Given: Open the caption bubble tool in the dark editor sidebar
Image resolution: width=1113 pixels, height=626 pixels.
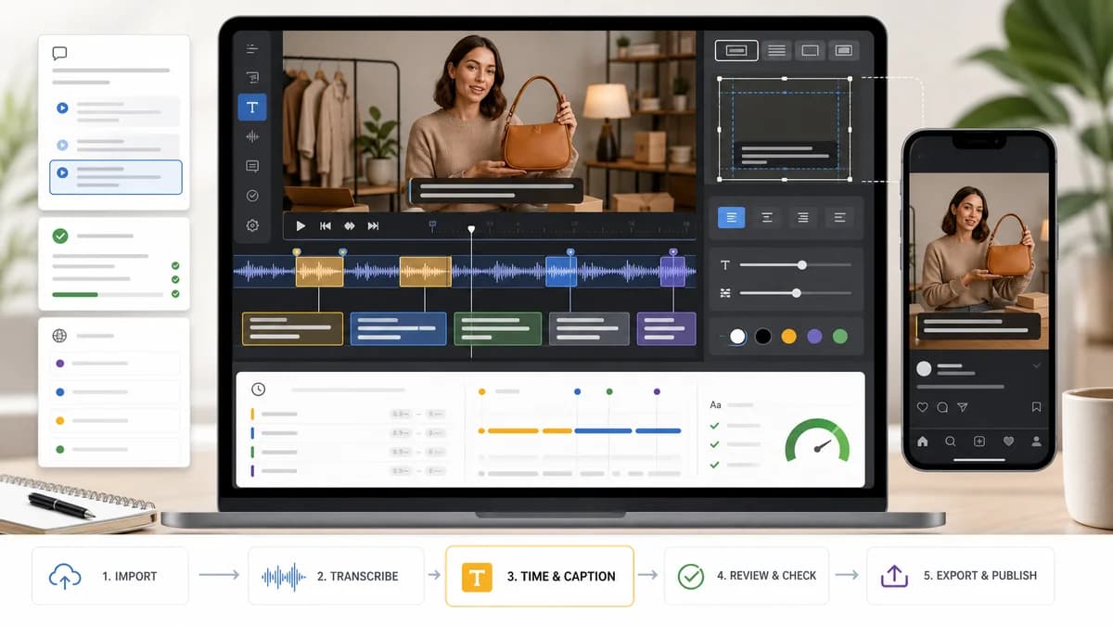Looking at the screenshot, I should point(252,166).
